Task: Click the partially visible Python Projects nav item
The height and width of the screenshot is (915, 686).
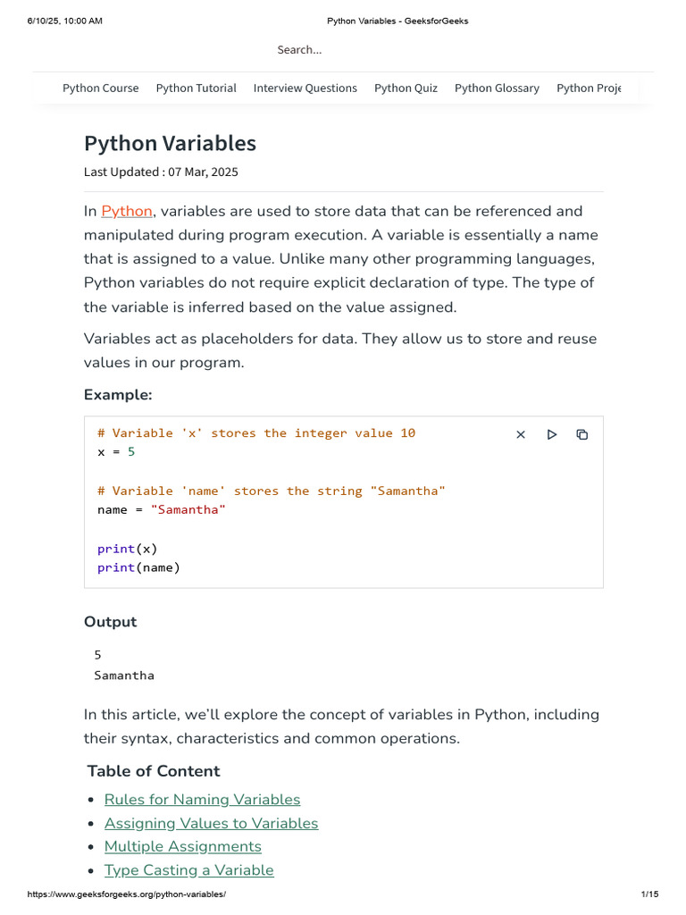Action: click(588, 88)
